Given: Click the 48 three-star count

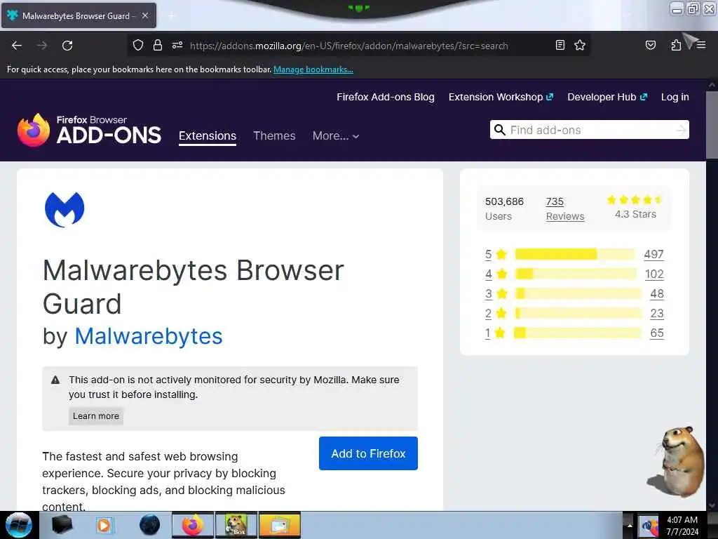Looking at the screenshot, I should coord(657,294).
